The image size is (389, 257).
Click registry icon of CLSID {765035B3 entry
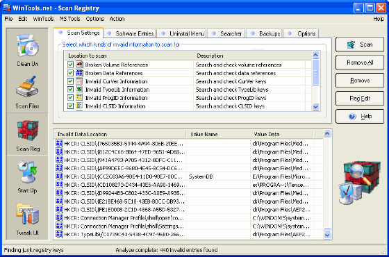[x=59, y=143]
